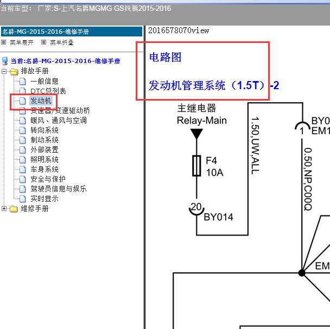
Task: Click the 电路图 heading
Action: point(165,57)
